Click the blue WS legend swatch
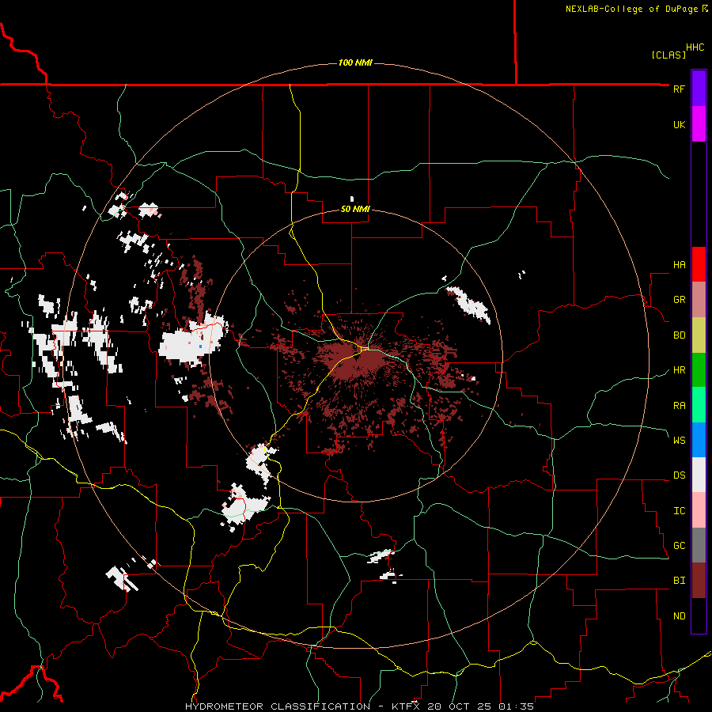The height and width of the screenshot is (712, 712). click(x=699, y=440)
